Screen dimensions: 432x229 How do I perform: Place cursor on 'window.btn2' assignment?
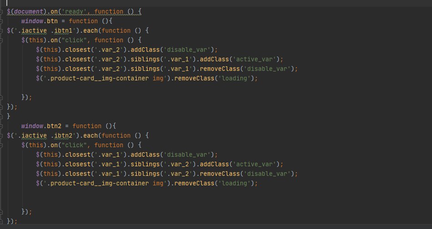coord(41,126)
